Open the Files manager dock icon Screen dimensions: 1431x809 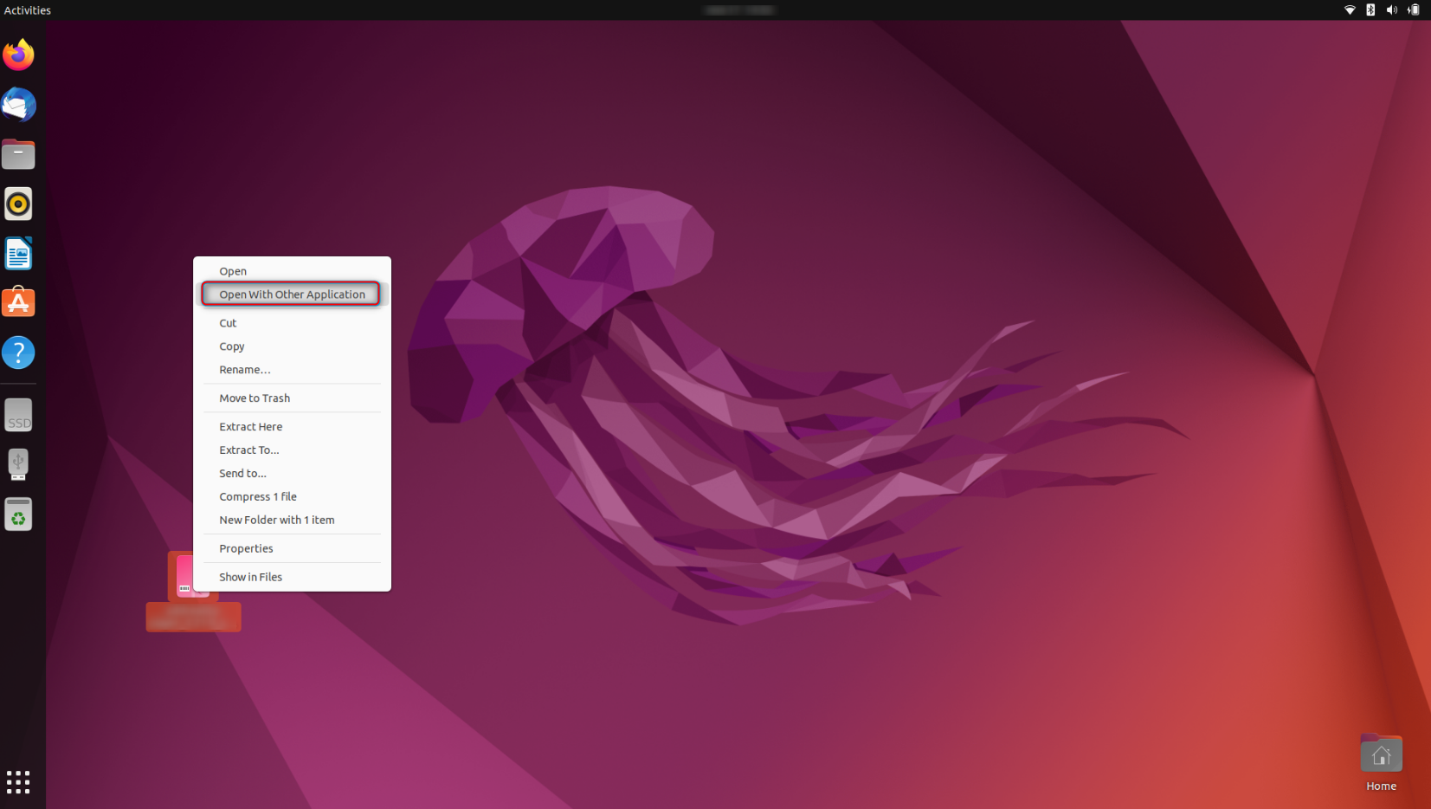[18, 155]
